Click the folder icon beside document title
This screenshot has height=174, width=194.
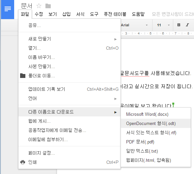click(48, 6)
